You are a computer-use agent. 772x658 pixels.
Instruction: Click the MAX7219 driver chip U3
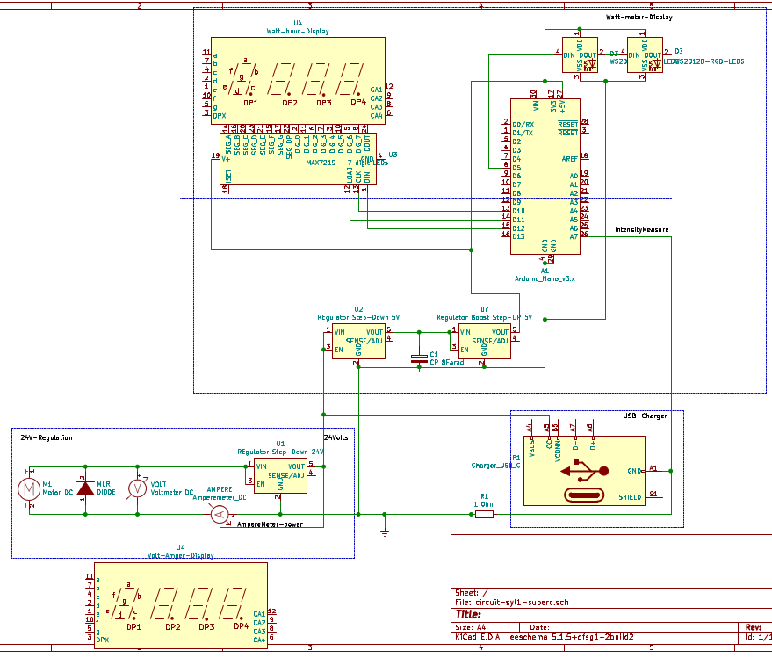[298, 159]
